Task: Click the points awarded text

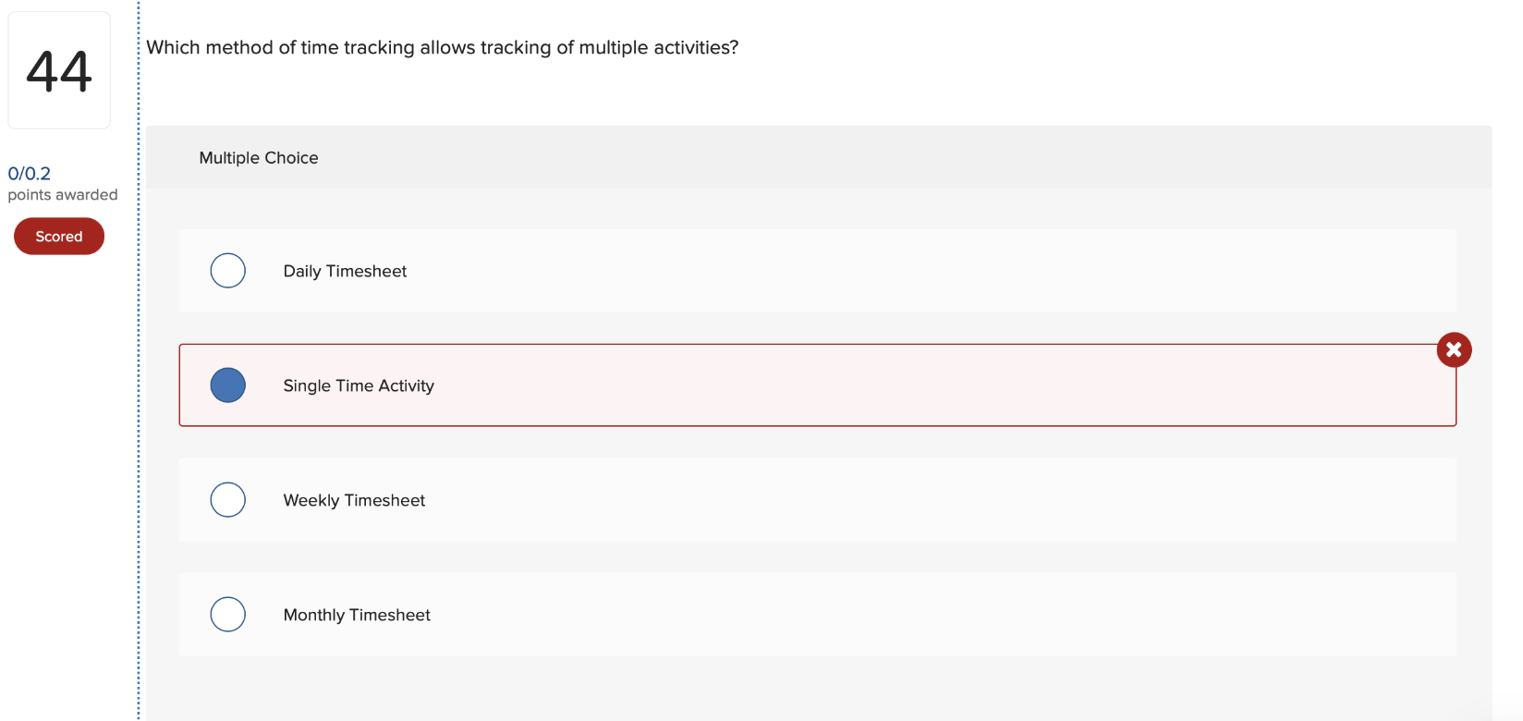Action: point(63,194)
